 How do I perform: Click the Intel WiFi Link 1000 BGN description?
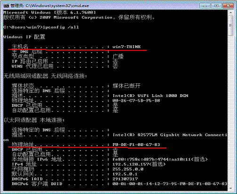150,96
